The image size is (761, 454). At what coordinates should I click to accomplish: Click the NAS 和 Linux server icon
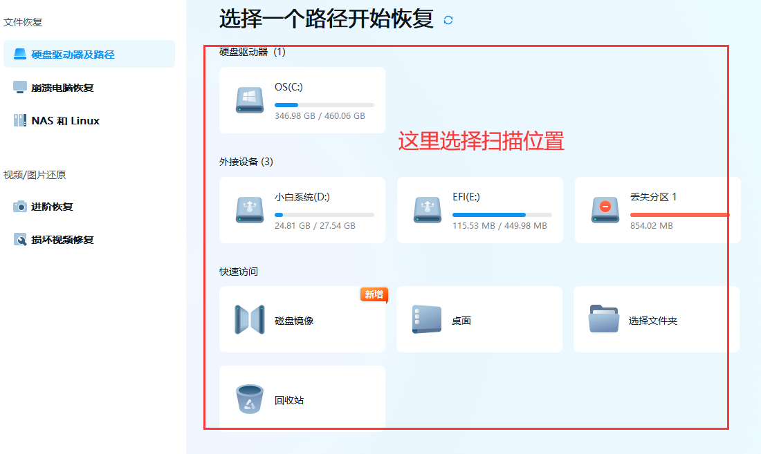(x=19, y=120)
